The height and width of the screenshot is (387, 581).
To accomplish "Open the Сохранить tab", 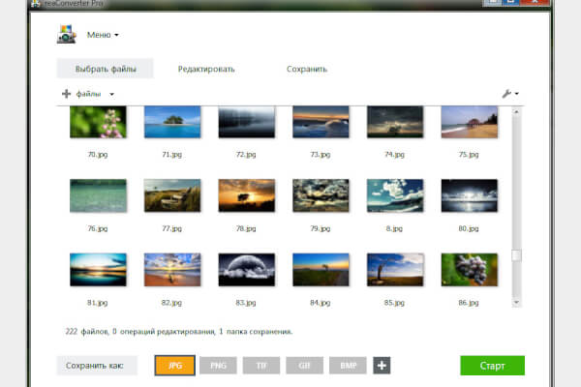I will 307,70.
